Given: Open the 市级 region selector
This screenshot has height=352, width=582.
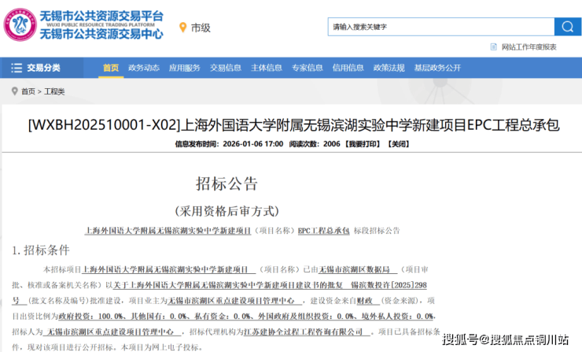Looking at the screenshot, I should pyautogui.click(x=201, y=28).
